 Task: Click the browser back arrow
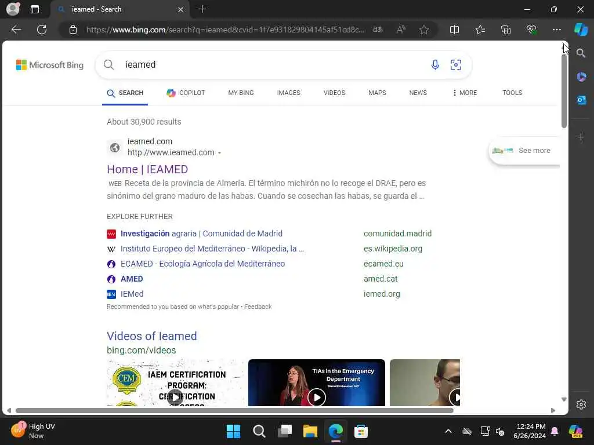coord(16,30)
